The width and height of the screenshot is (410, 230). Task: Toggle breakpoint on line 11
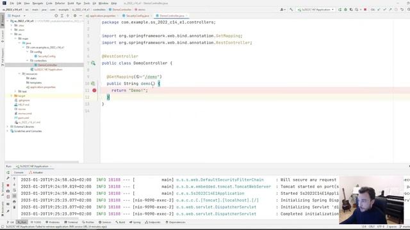click(94, 91)
